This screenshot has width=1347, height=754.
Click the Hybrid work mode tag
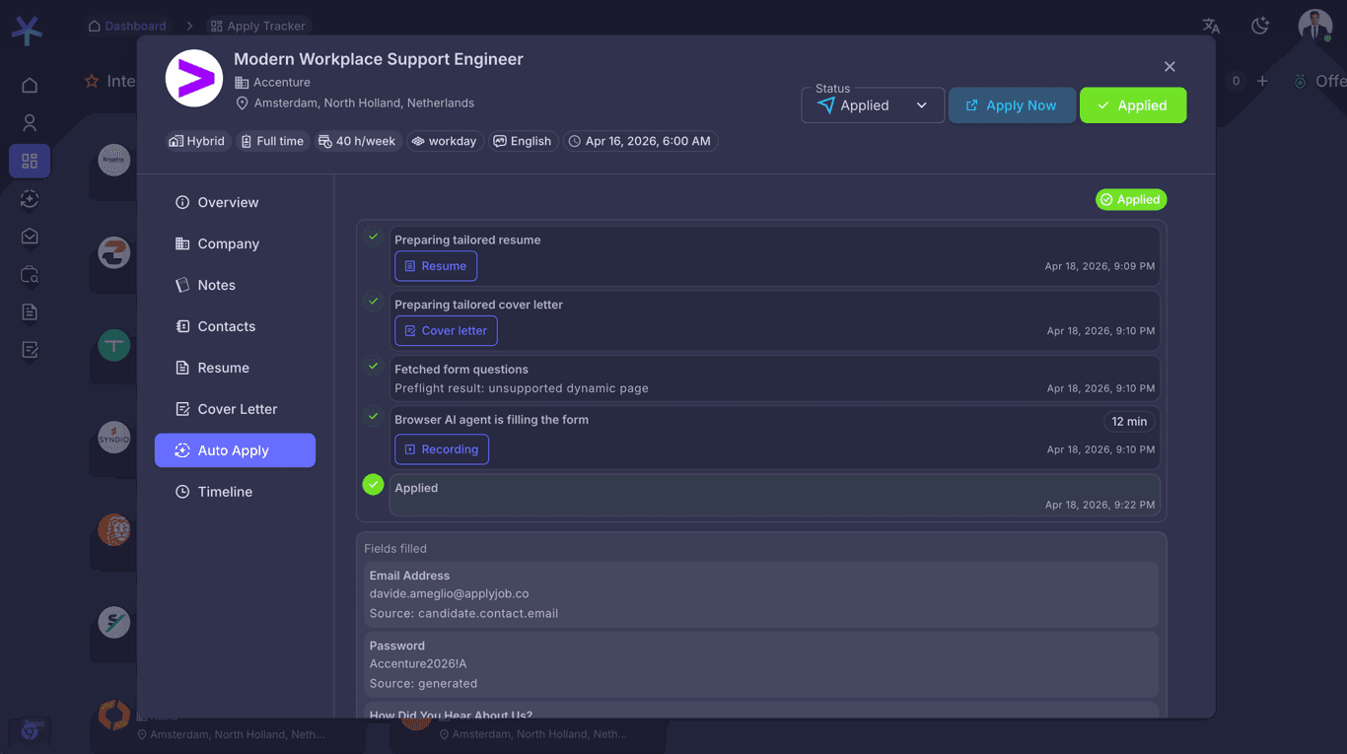coord(197,141)
